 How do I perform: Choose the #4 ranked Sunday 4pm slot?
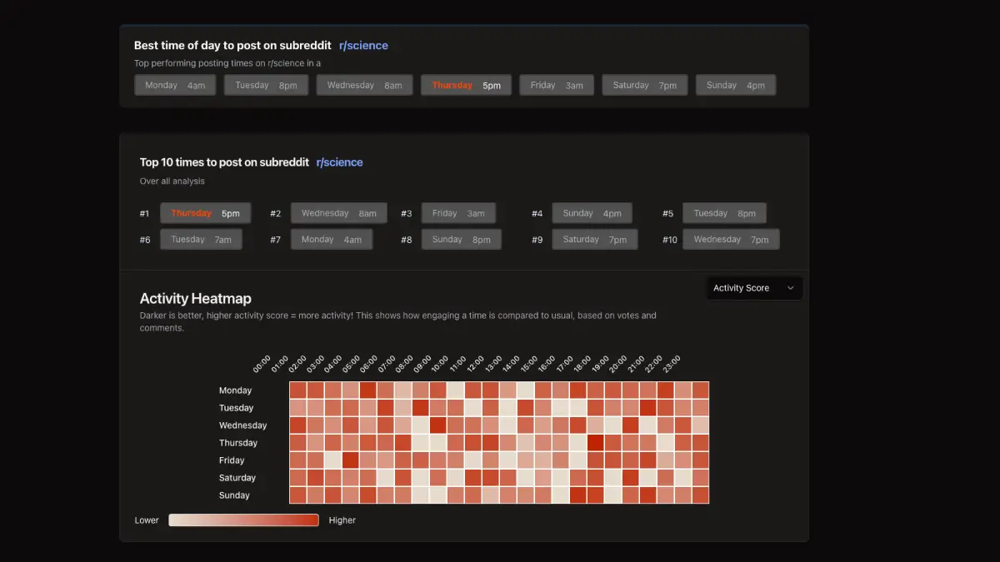(592, 213)
